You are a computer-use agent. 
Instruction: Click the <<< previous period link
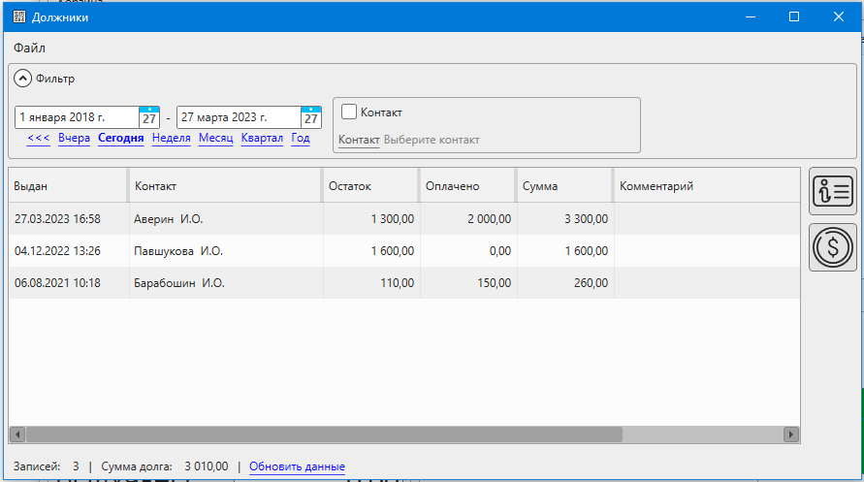click(x=39, y=138)
